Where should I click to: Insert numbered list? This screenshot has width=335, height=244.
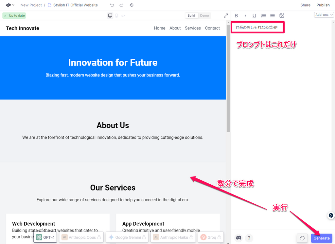[x=263, y=15]
